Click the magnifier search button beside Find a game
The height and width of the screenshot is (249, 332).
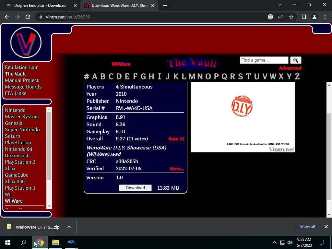296,60
